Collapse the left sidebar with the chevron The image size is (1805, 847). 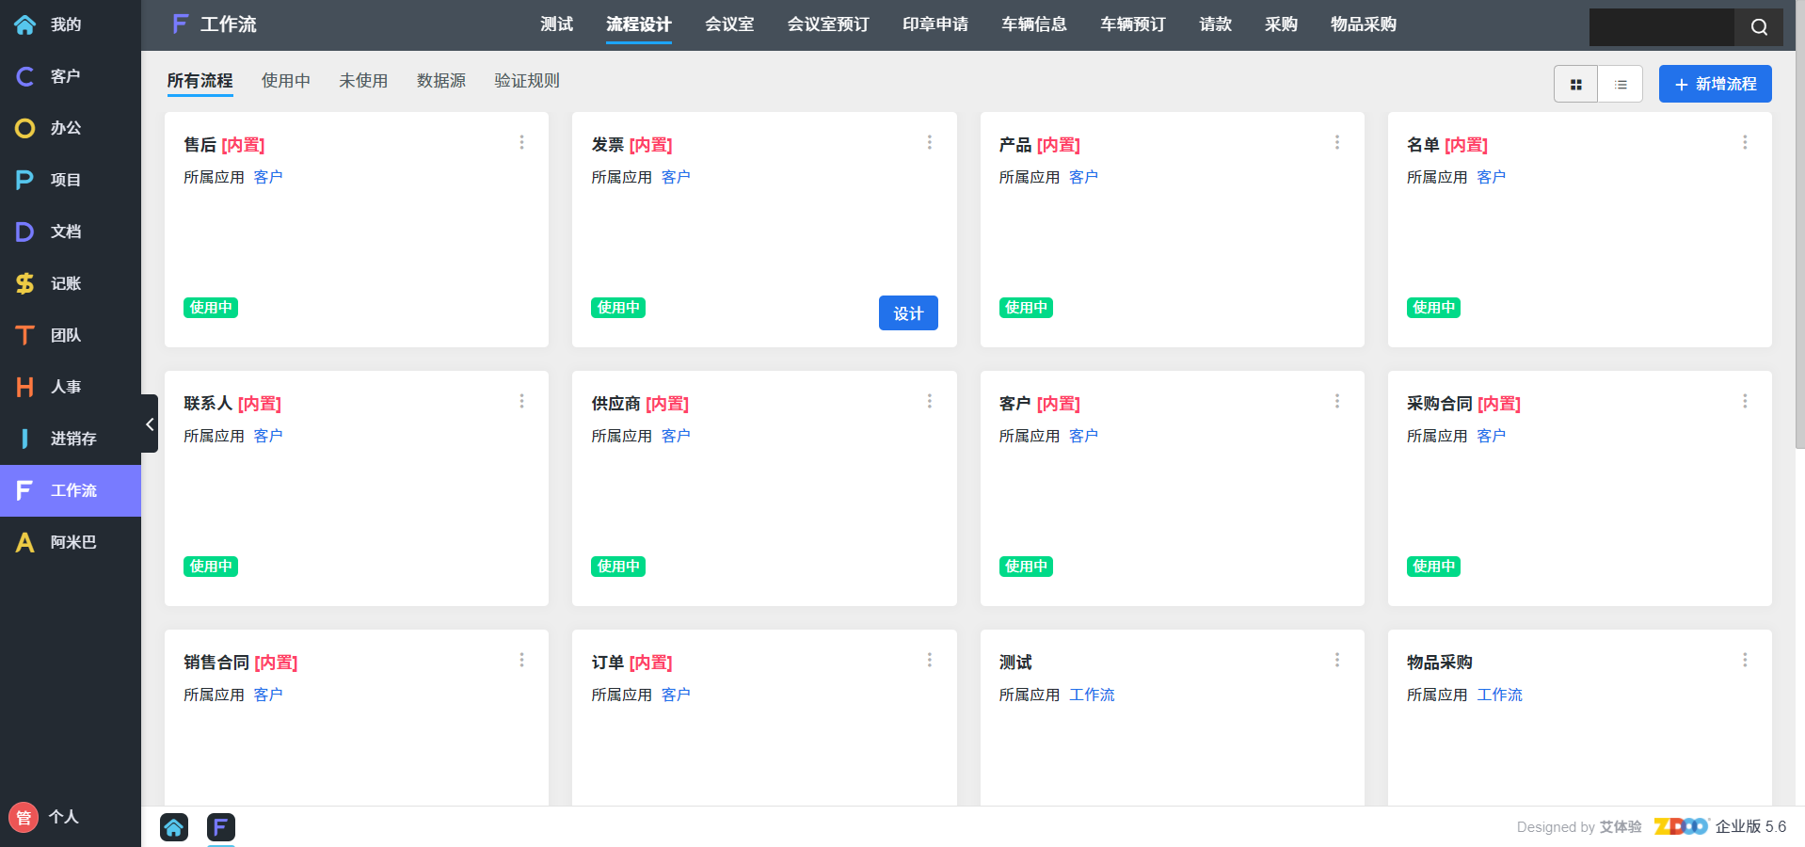pos(150,424)
